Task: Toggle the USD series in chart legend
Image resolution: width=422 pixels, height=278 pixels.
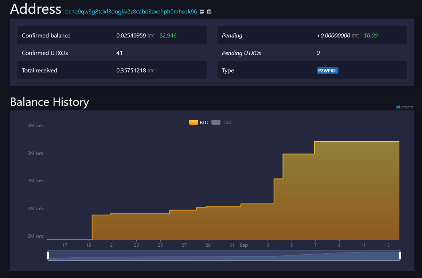Action: [x=227, y=123]
